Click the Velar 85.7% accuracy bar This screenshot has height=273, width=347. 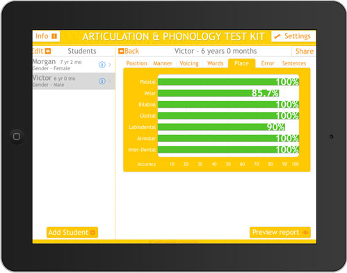point(218,93)
